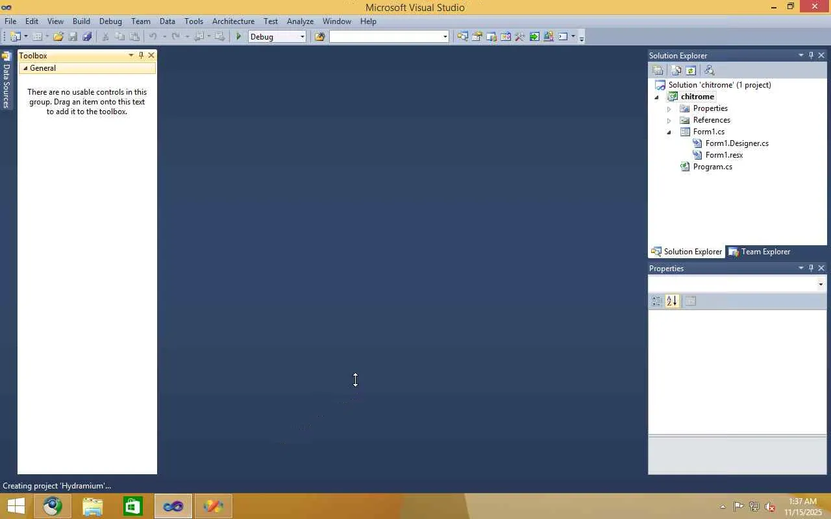The width and height of the screenshot is (831, 519).
Task: Switch to the Team Explorer tab
Action: coord(759,252)
